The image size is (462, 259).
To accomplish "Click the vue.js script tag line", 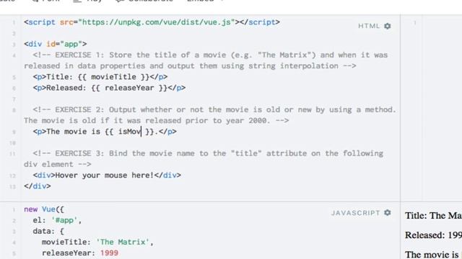I will click(152, 22).
